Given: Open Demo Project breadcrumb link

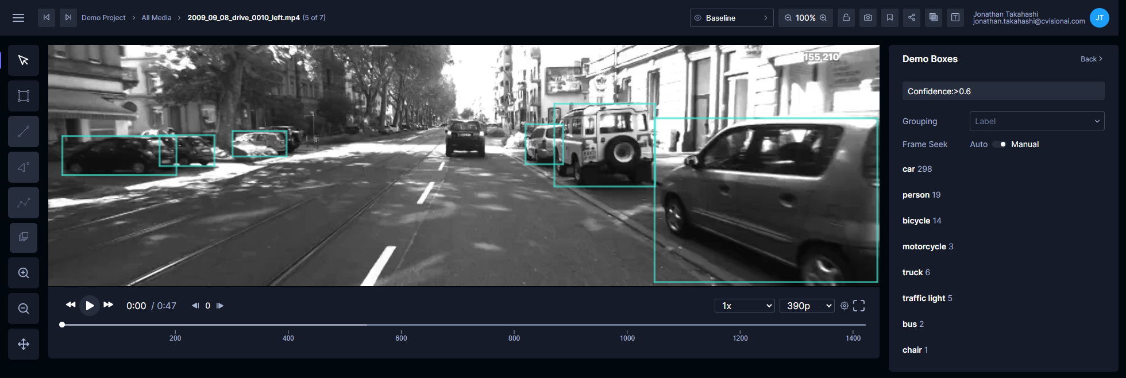Looking at the screenshot, I should (103, 18).
